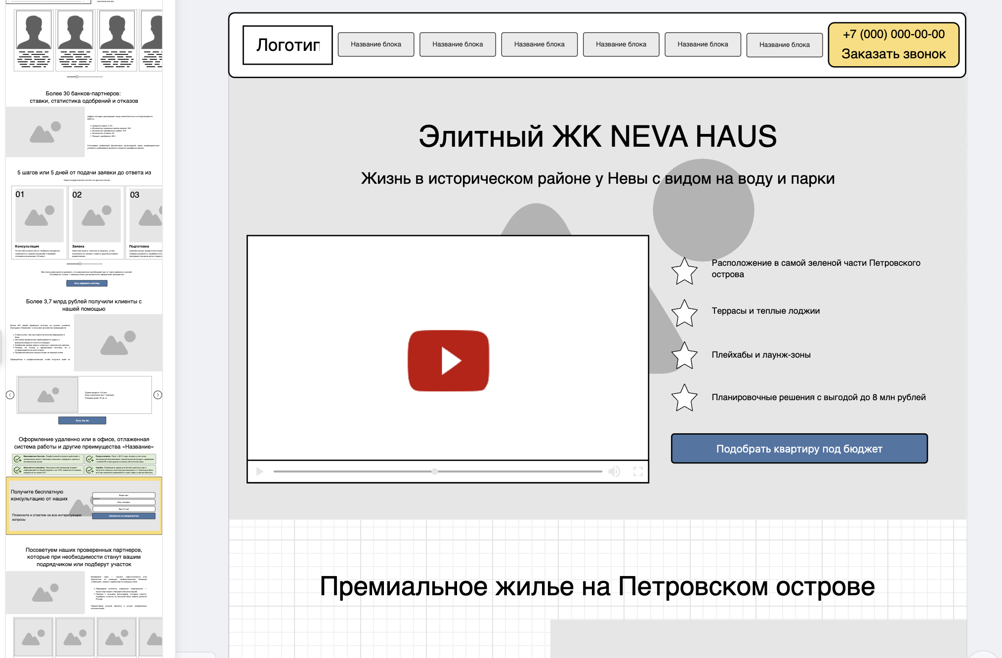Viewport: 1002px width, 658px height.
Task: Select 'Получите бесплатную консультацию' in the yellow block
Action: [x=39, y=495]
